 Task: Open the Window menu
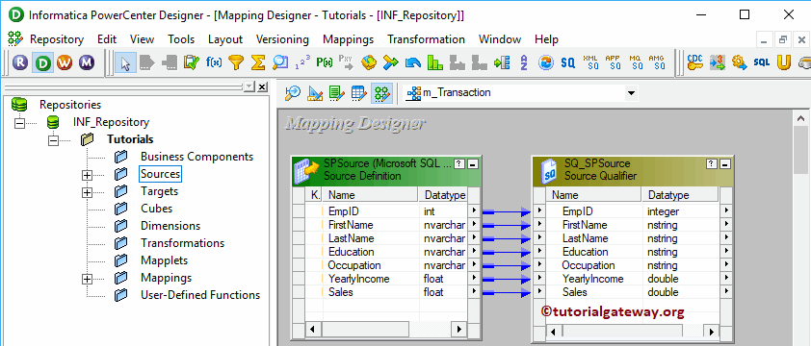click(x=500, y=39)
